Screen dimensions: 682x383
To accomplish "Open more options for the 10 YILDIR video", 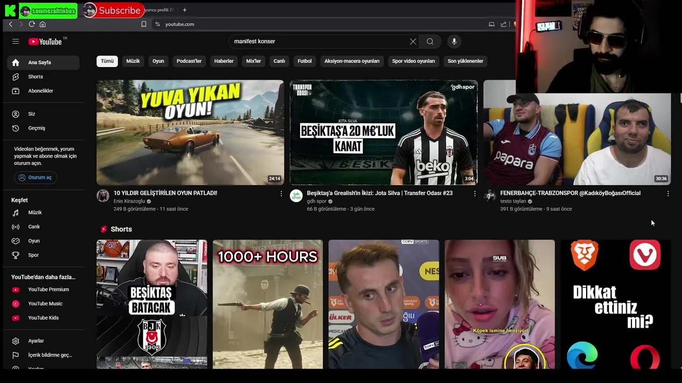I will [281, 194].
